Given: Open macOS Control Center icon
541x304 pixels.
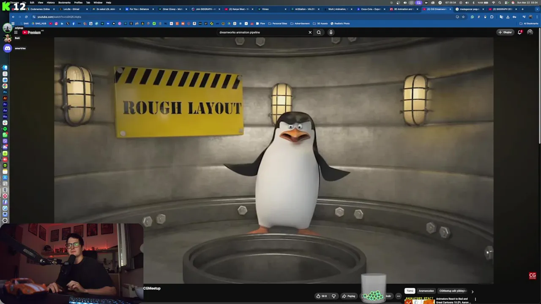Looking at the screenshot, I should click(505, 3).
